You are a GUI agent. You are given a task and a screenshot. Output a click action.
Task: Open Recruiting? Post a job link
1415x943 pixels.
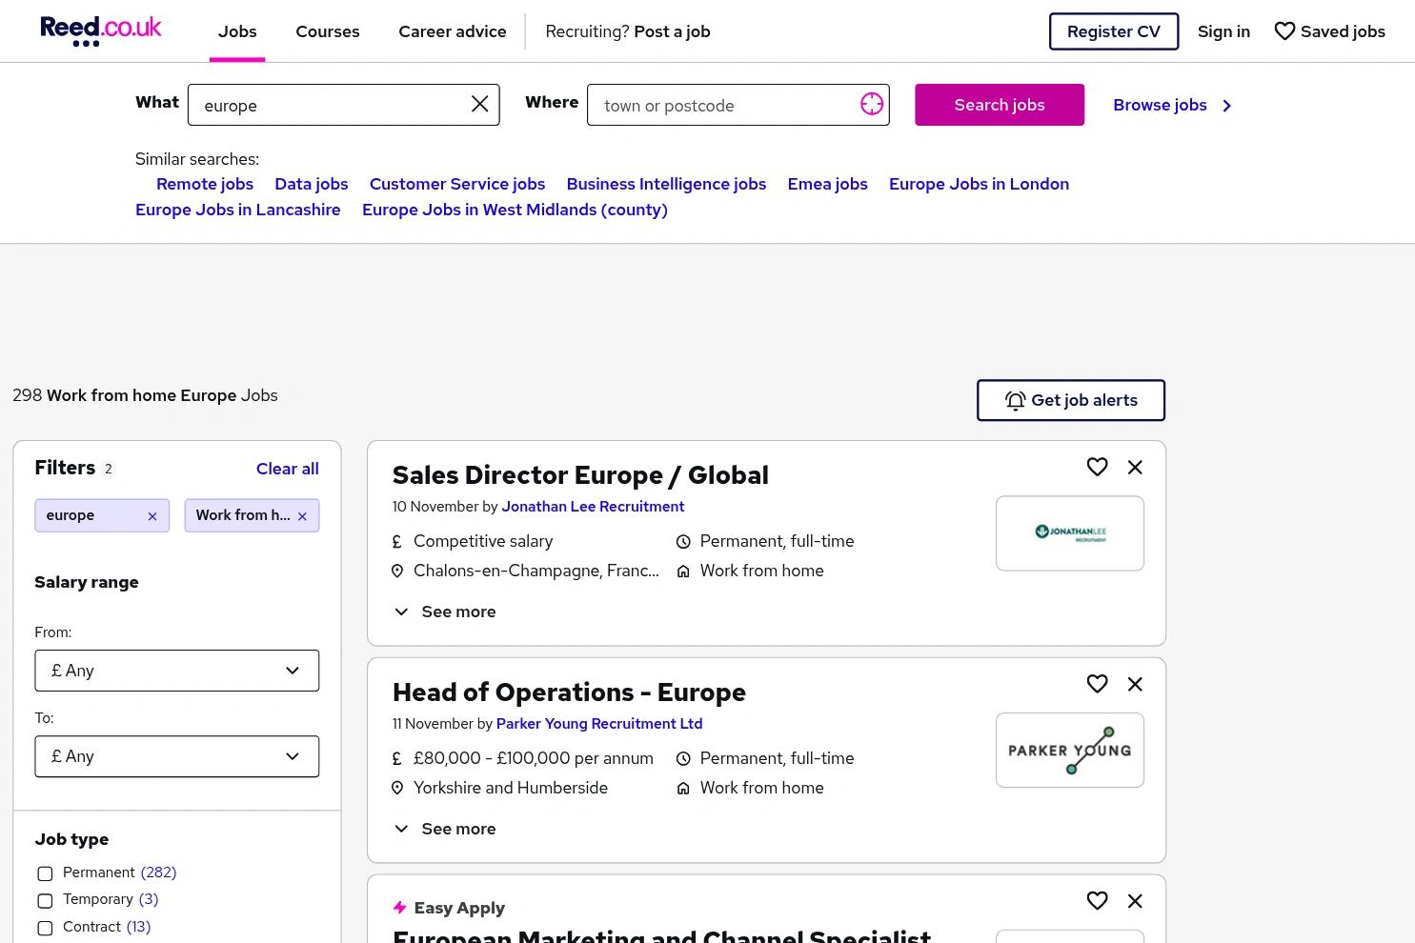pos(628,31)
